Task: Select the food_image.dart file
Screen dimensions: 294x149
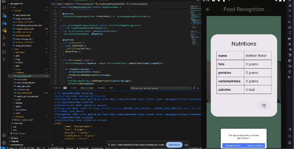Action: point(24,76)
